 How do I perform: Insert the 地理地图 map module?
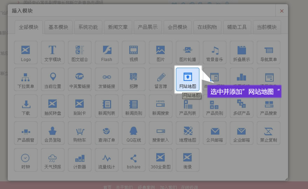tap(187, 133)
